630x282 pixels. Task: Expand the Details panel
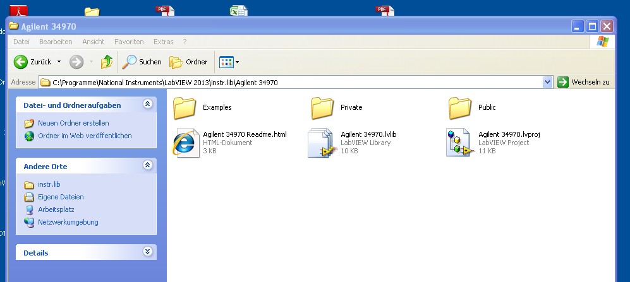[147, 252]
